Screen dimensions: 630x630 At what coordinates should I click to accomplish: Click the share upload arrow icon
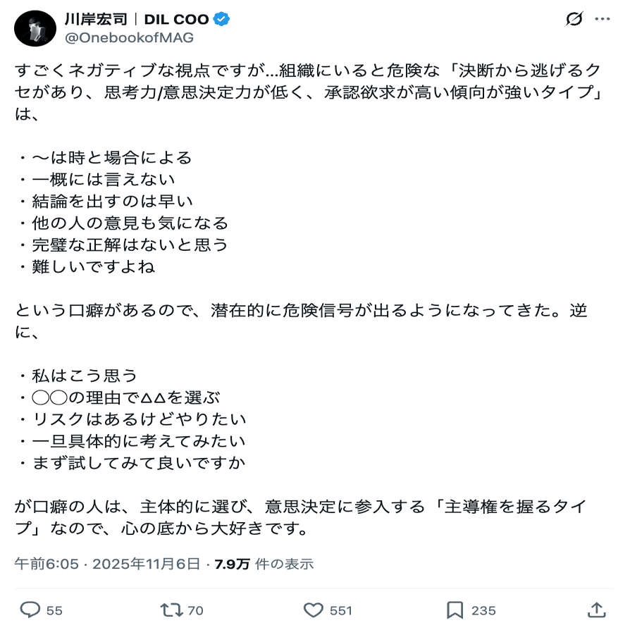coord(597,610)
